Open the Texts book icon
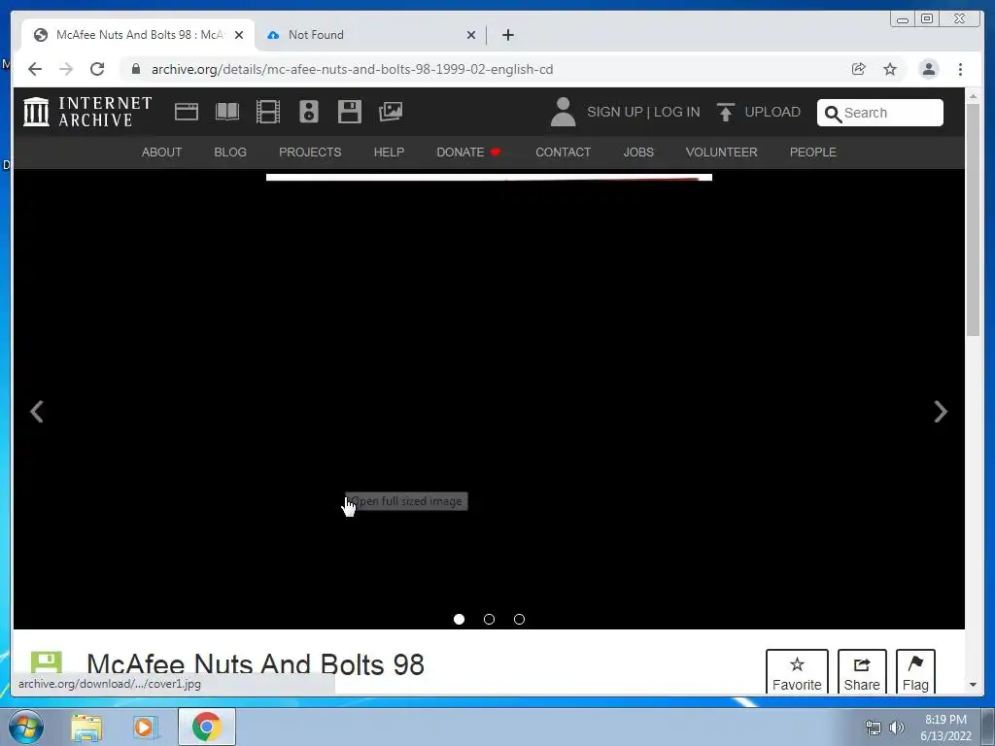Screen dimensions: 995x746 click(x=227, y=112)
